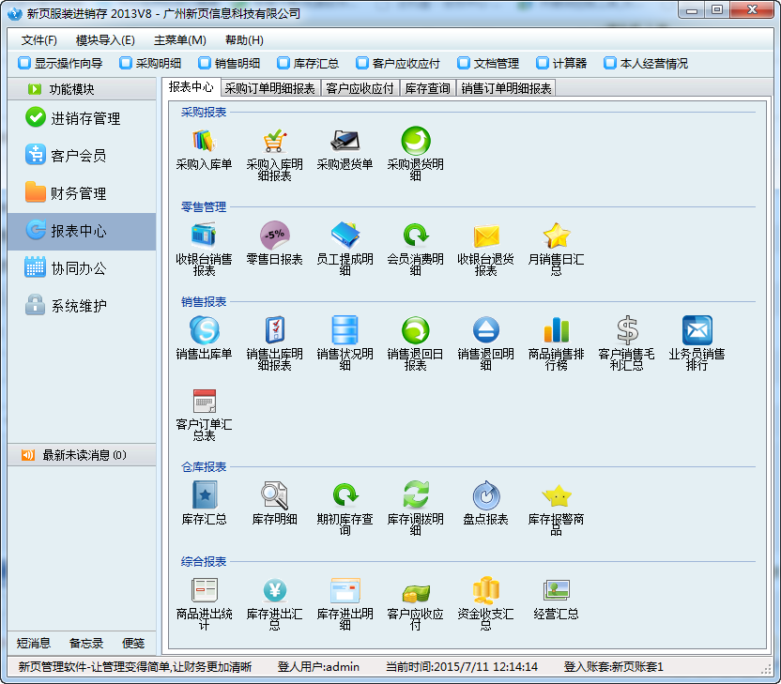Click 库存汇总 toolbar shortcut
This screenshot has width=781, height=684.
308,63
